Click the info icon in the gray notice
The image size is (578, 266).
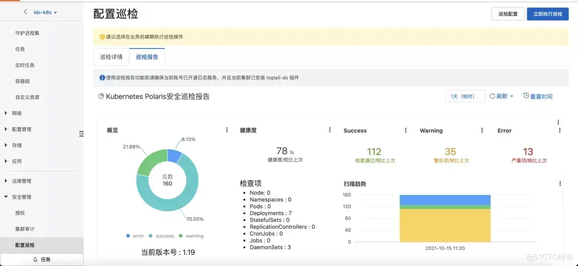pyautogui.click(x=102, y=77)
